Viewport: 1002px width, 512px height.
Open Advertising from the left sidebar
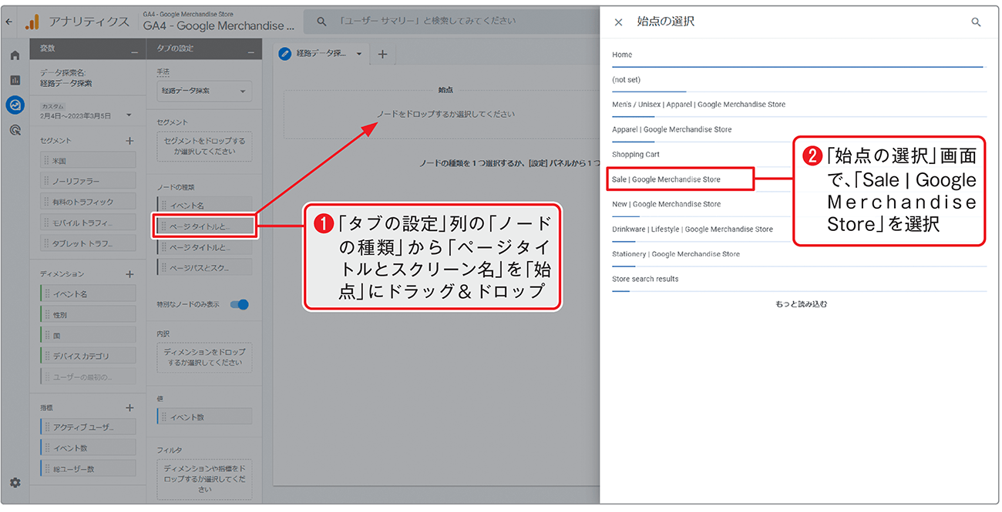pos(15,130)
